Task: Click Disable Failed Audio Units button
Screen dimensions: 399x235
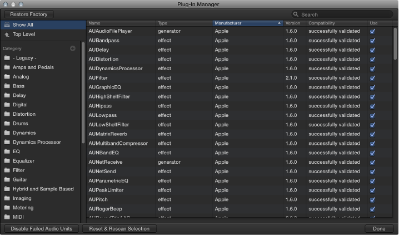Action: [42, 229]
